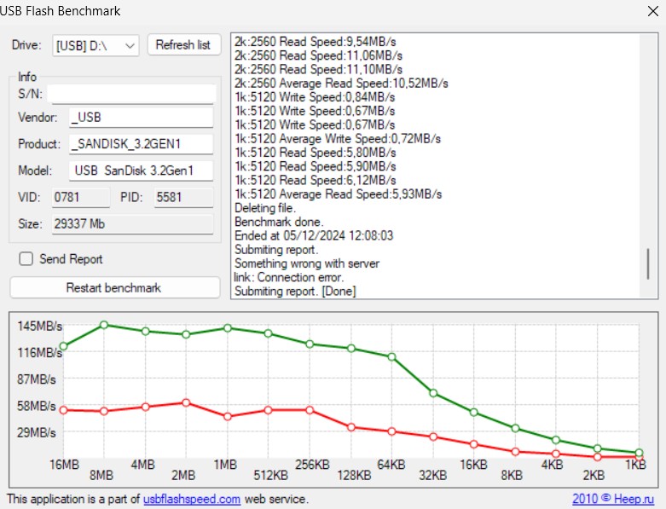This screenshot has height=509, width=666.
Task: Open the Drive selection dropdown
Action: pos(96,45)
